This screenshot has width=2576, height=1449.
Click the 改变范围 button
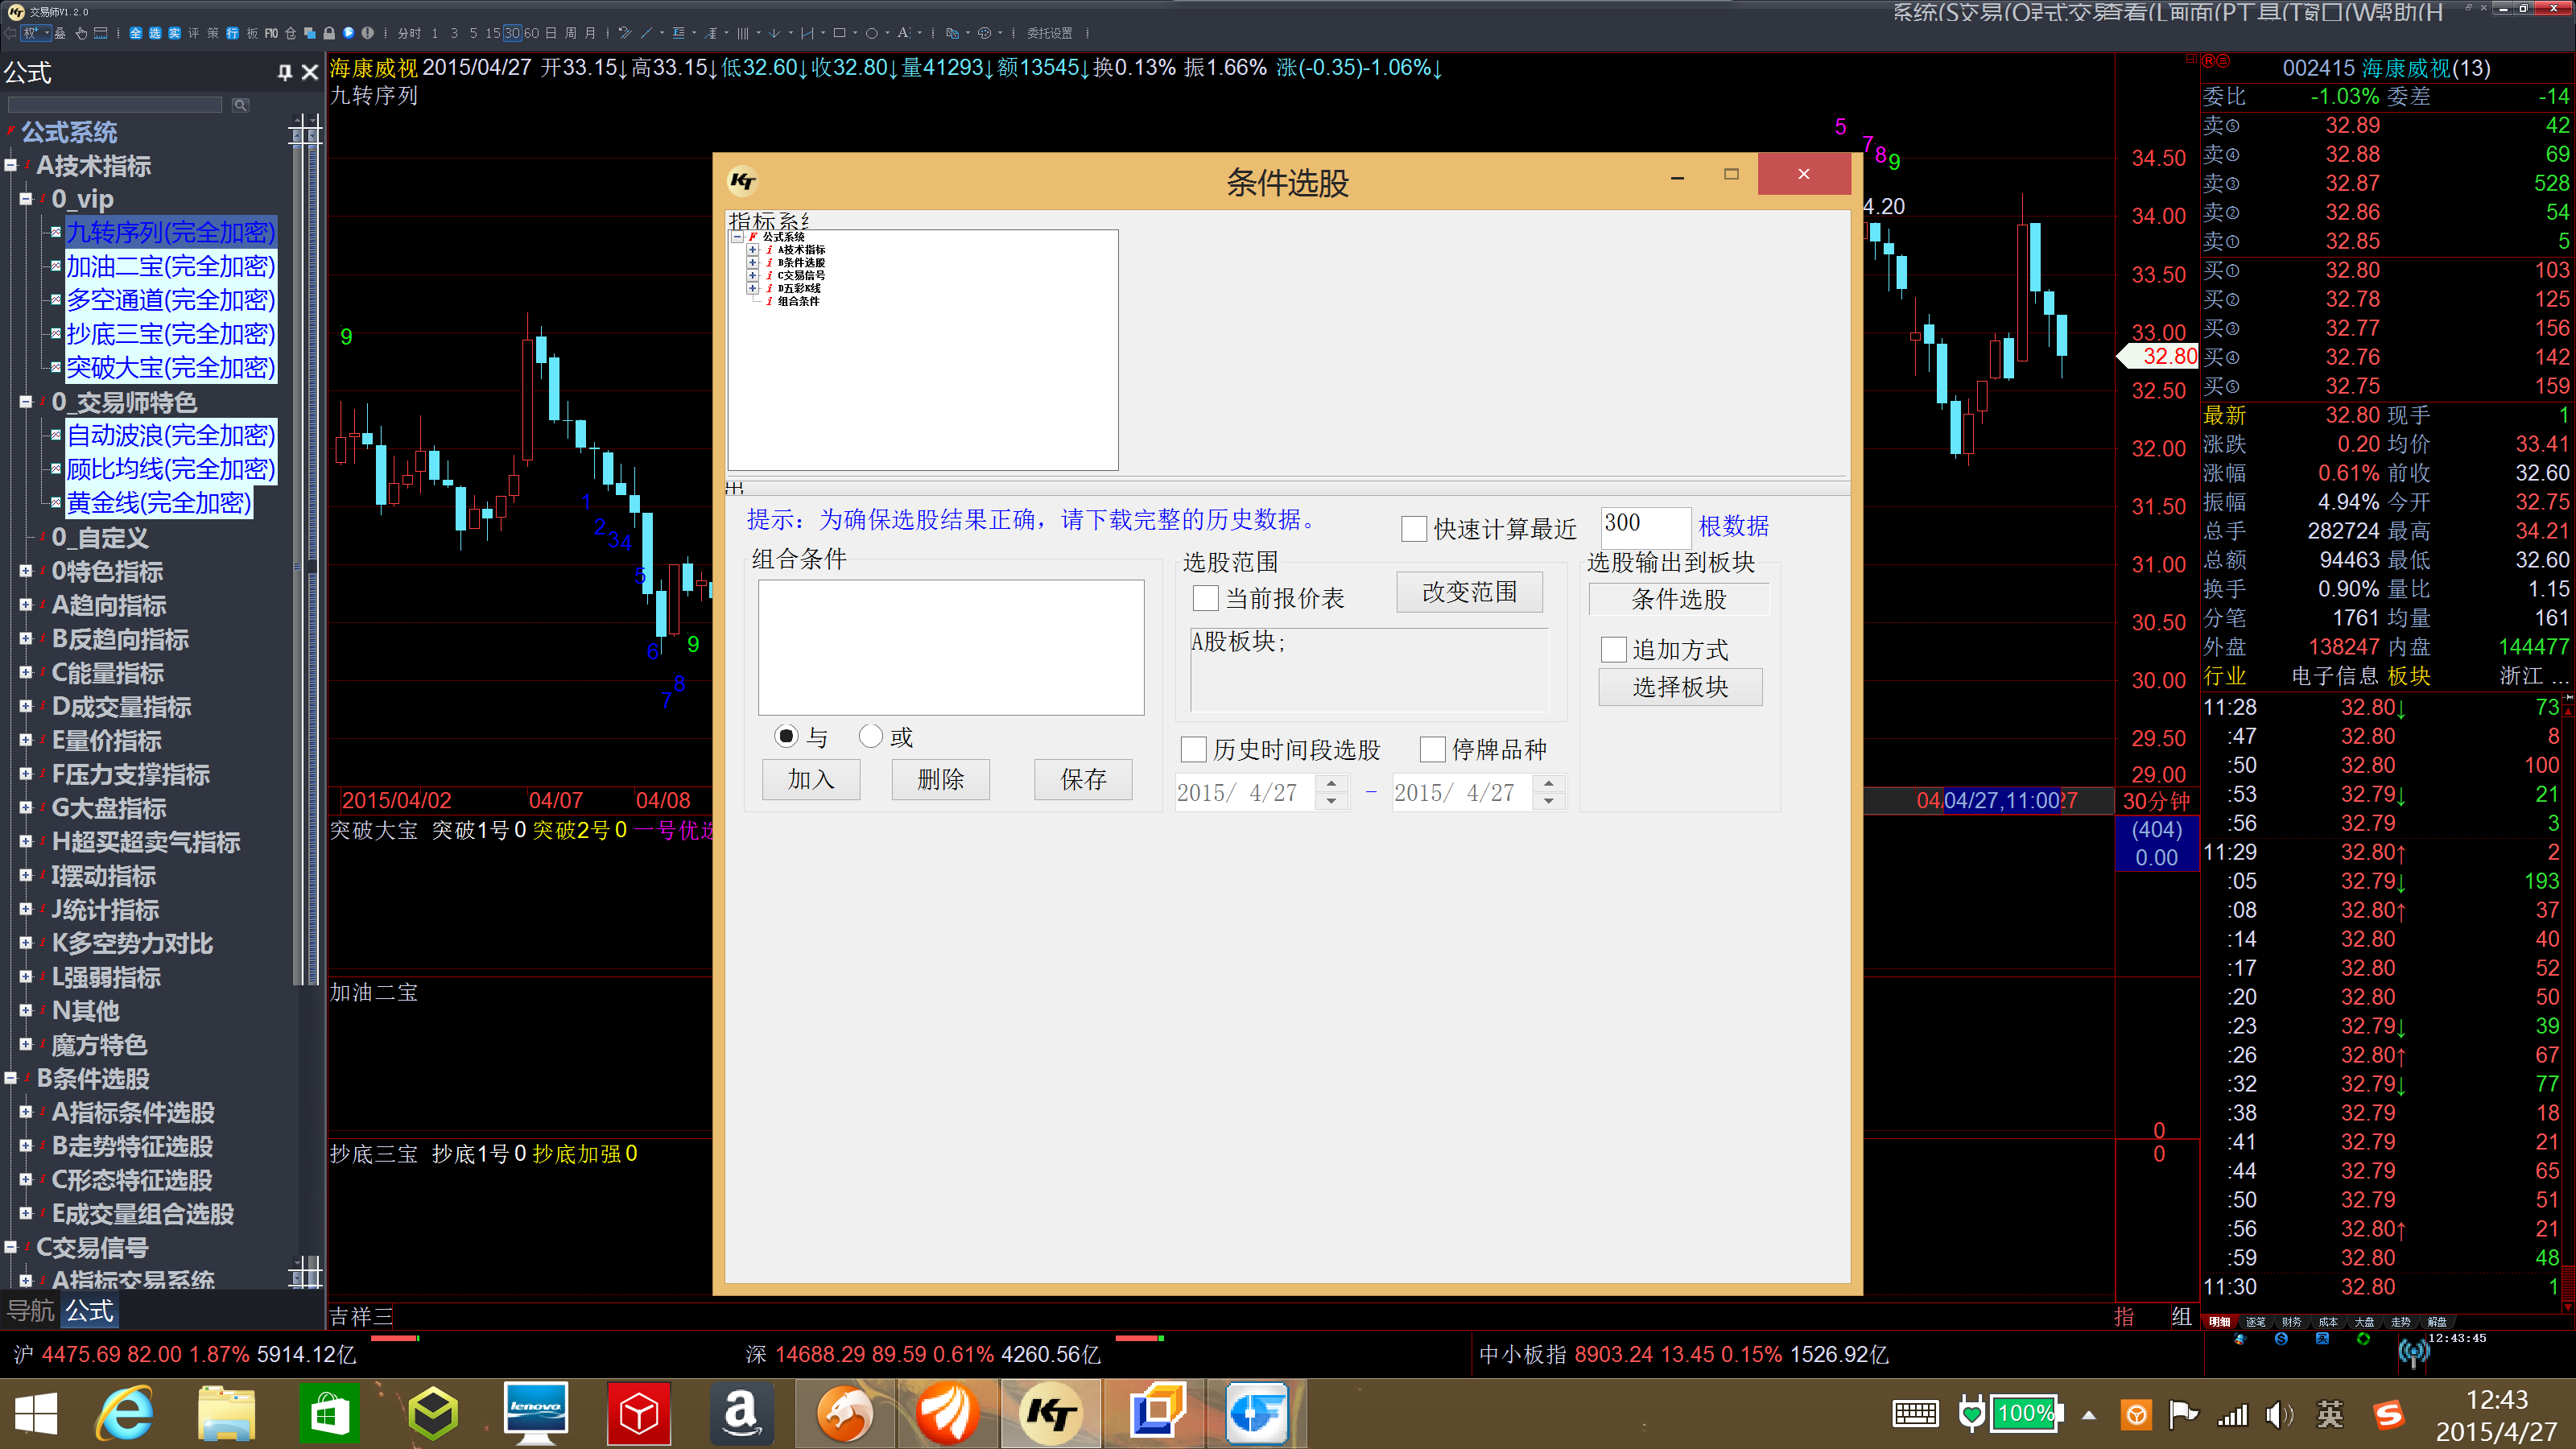click(1468, 592)
